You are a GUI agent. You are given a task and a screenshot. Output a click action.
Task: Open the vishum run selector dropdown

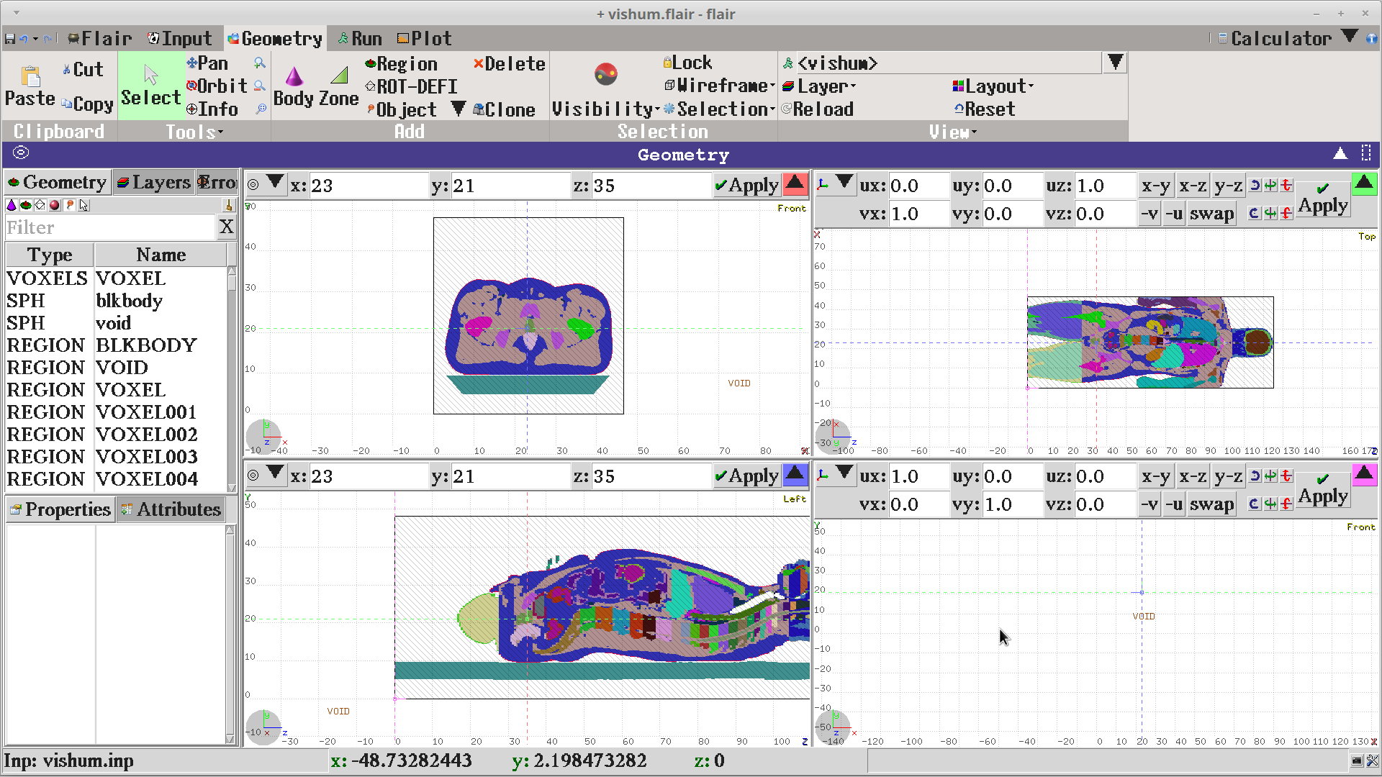1115,63
